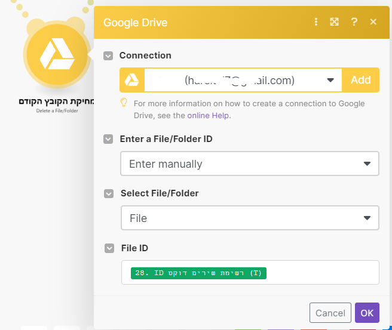The image size is (392, 330).
Task: Select the green '28. ID' mapped variable pill
Action: click(198, 273)
